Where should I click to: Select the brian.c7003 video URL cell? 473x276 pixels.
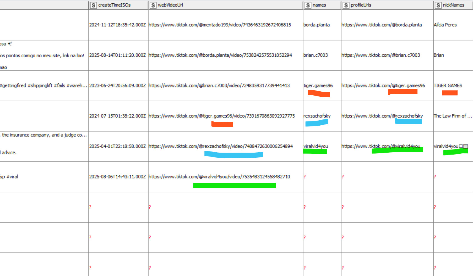point(219,86)
